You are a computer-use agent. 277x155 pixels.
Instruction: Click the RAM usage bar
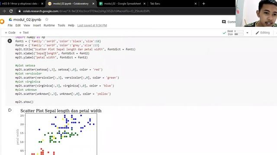(239, 31)
